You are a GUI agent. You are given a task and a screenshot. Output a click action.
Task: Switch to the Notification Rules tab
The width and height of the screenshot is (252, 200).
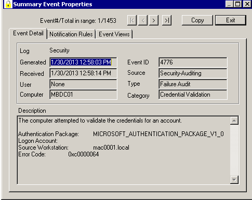coord(71,34)
